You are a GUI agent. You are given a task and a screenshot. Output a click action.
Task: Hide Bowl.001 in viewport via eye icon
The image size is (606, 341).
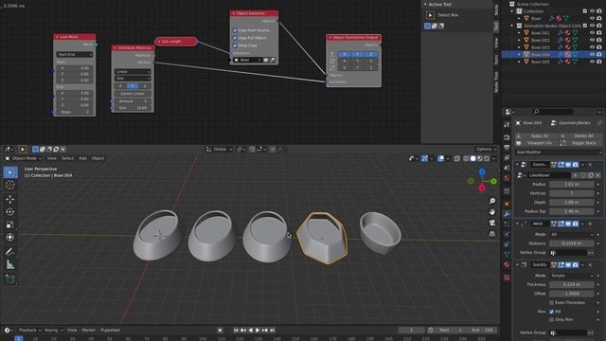click(x=592, y=33)
